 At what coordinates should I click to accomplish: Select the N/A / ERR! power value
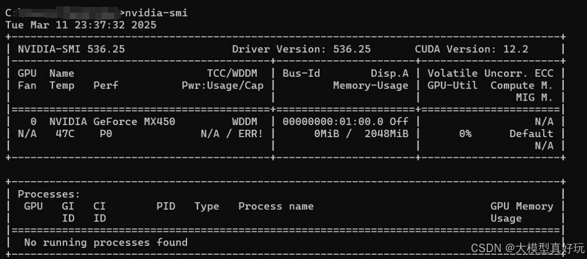(232, 133)
